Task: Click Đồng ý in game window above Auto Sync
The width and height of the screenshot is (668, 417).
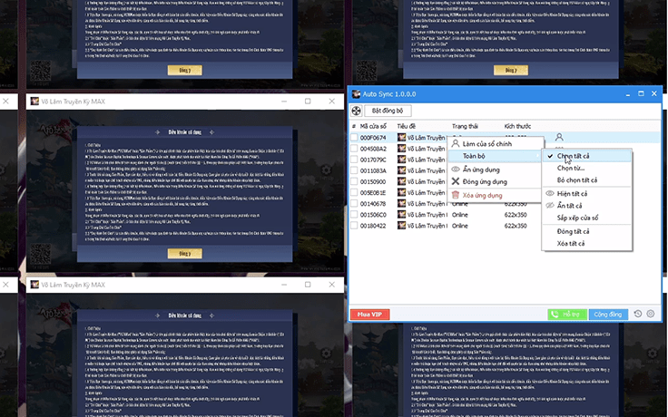Action: click(x=510, y=70)
